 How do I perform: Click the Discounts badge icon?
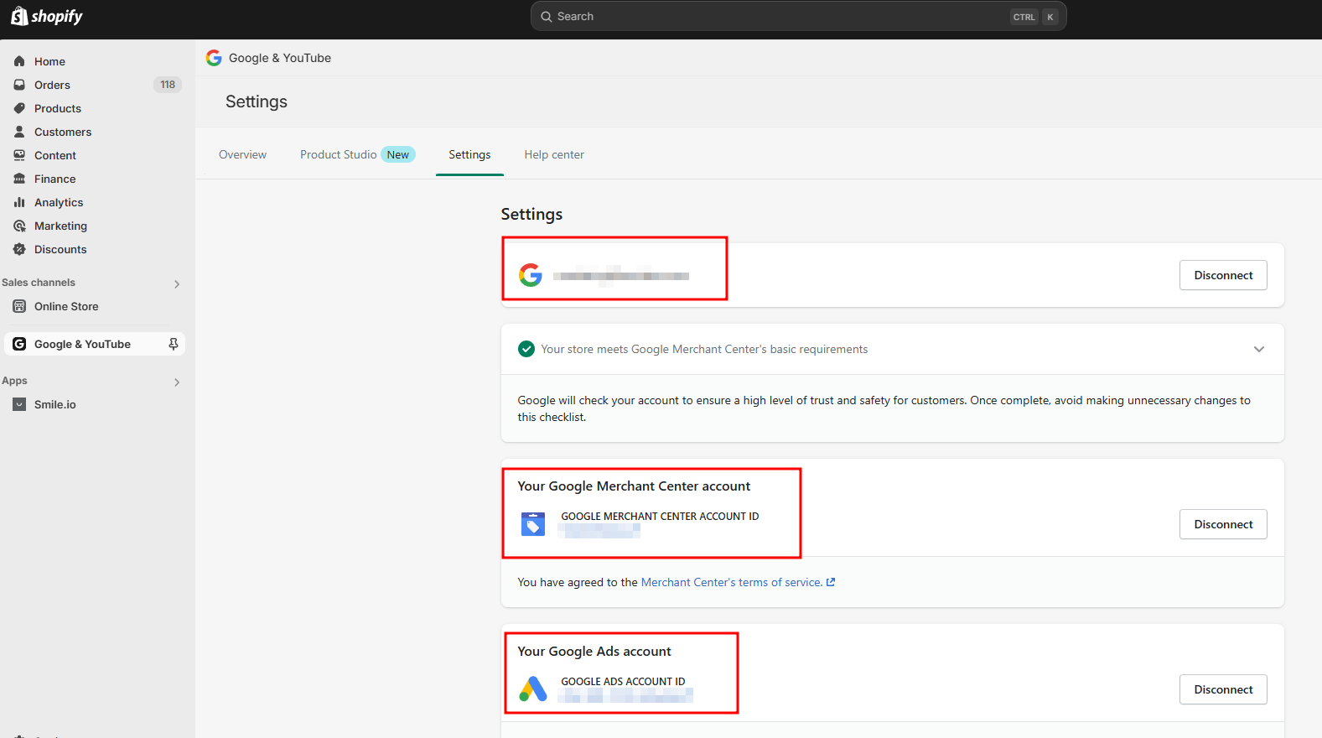(19, 249)
